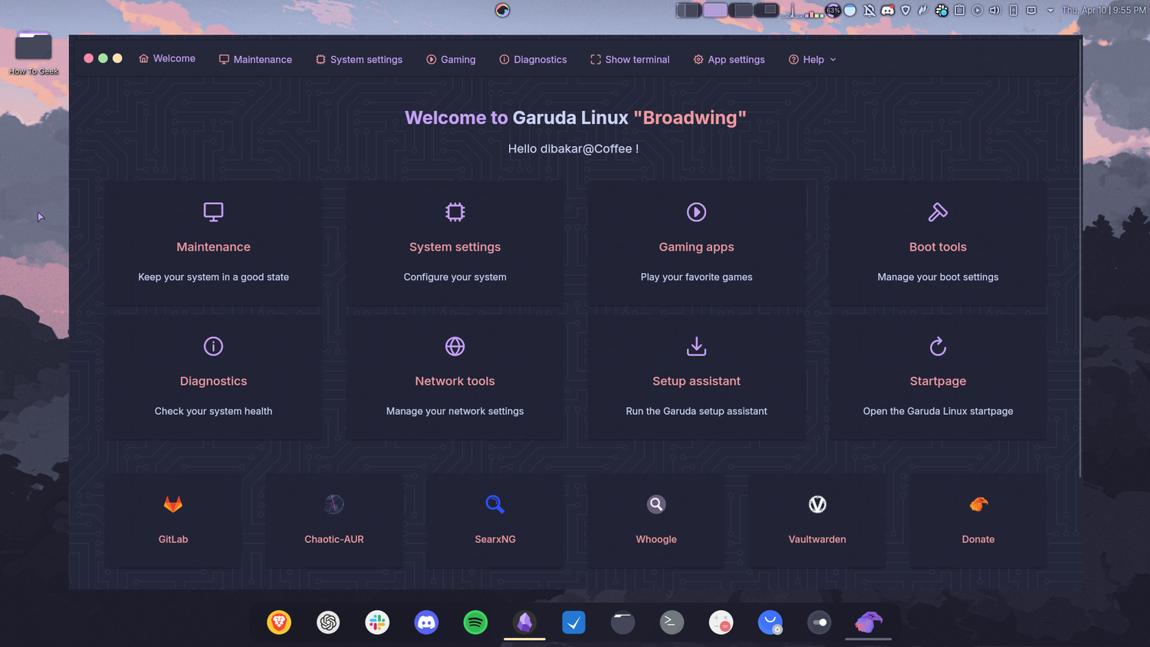Open App settings in the top bar

point(729,59)
